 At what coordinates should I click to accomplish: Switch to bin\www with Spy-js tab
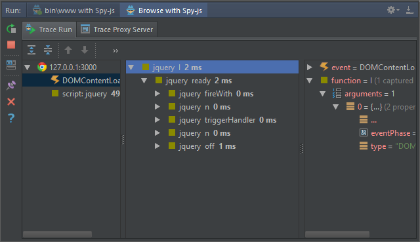click(73, 10)
